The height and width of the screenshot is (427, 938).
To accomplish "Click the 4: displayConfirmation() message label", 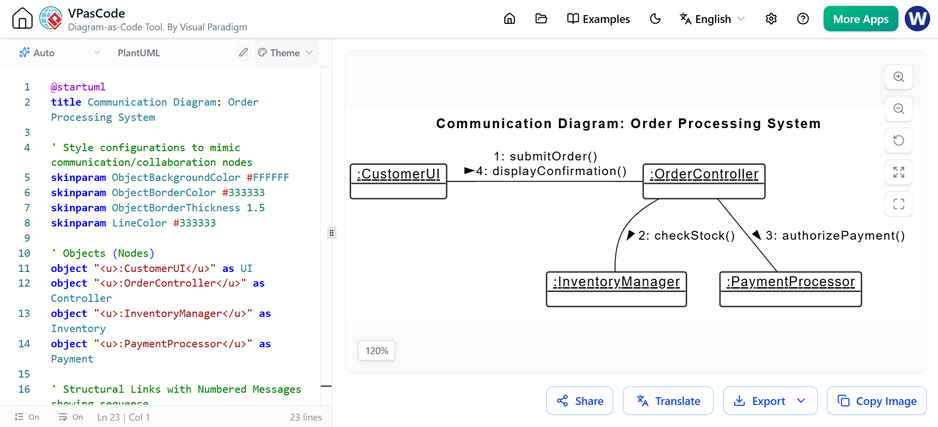I will point(551,171).
